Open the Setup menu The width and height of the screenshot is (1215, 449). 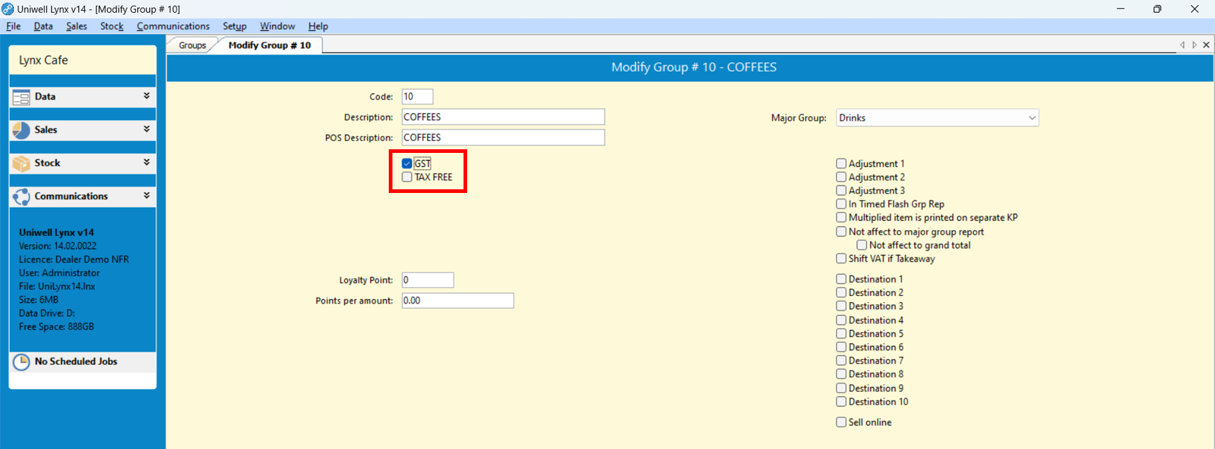tap(234, 26)
